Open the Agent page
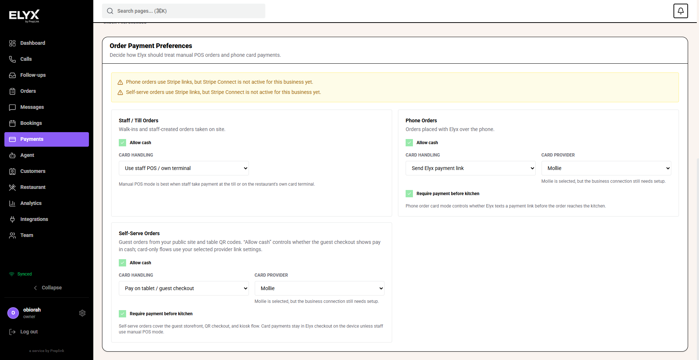The width and height of the screenshot is (699, 360). [x=47, y=155]
